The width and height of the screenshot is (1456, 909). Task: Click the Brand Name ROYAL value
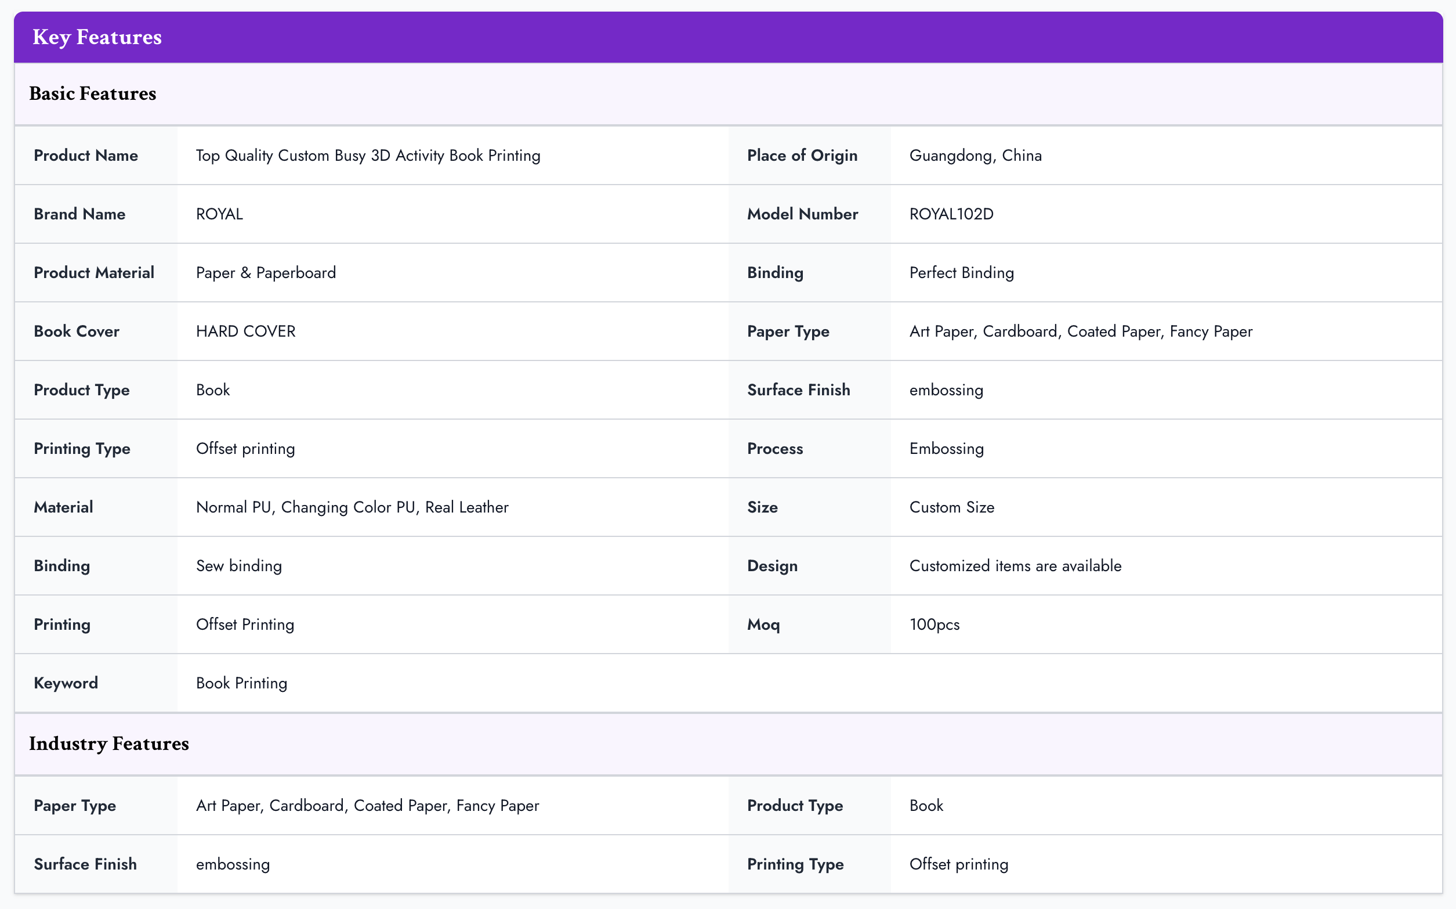click(219, 214)
